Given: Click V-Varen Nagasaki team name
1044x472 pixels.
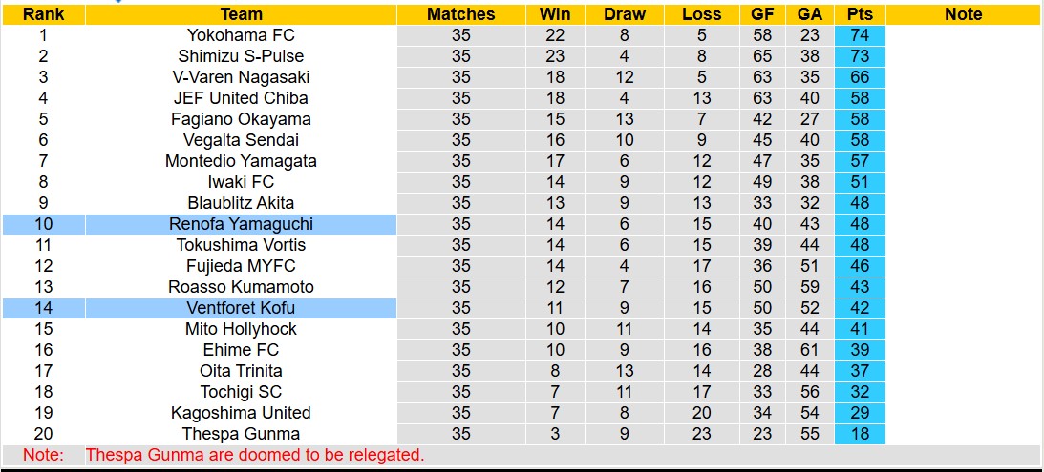Looking at the screenshot, I should [241, 77].
